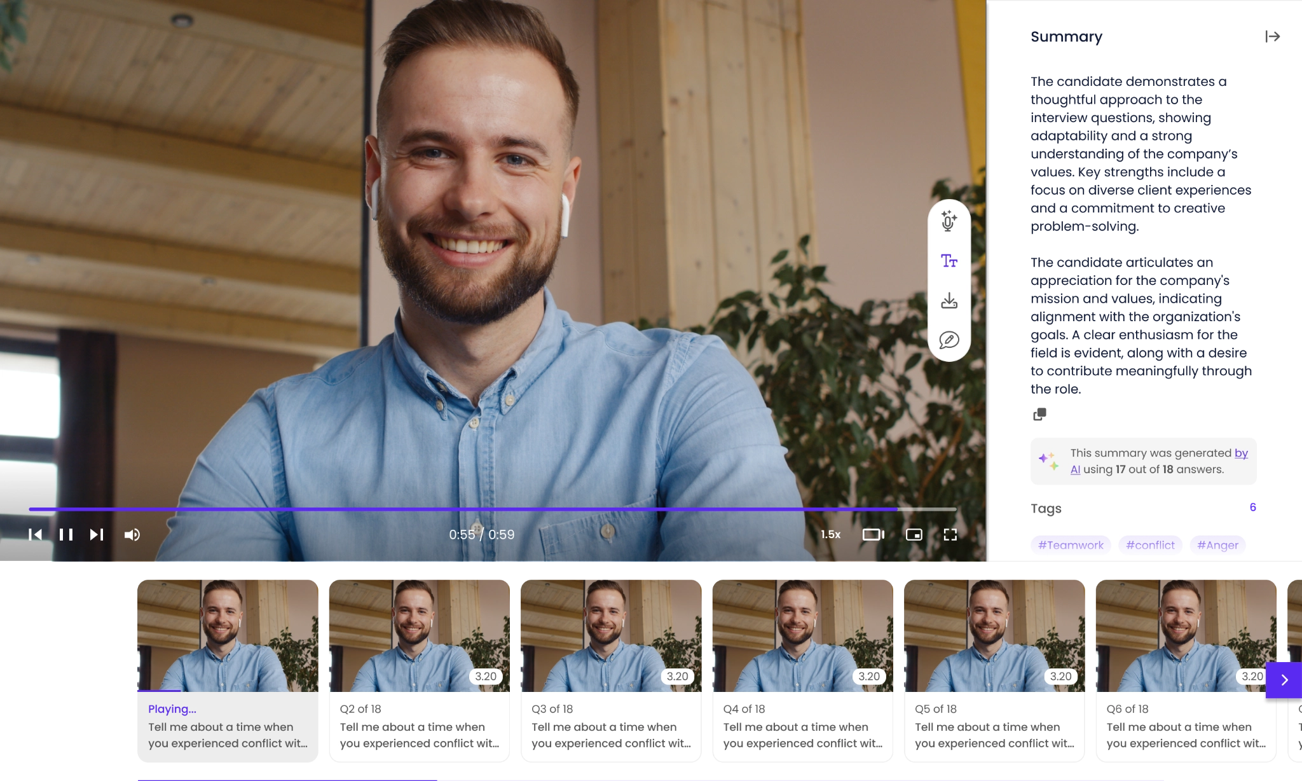Open the 'by AI' link
This screenshot has width=1302, height=781.
[x=1241, y=453]
